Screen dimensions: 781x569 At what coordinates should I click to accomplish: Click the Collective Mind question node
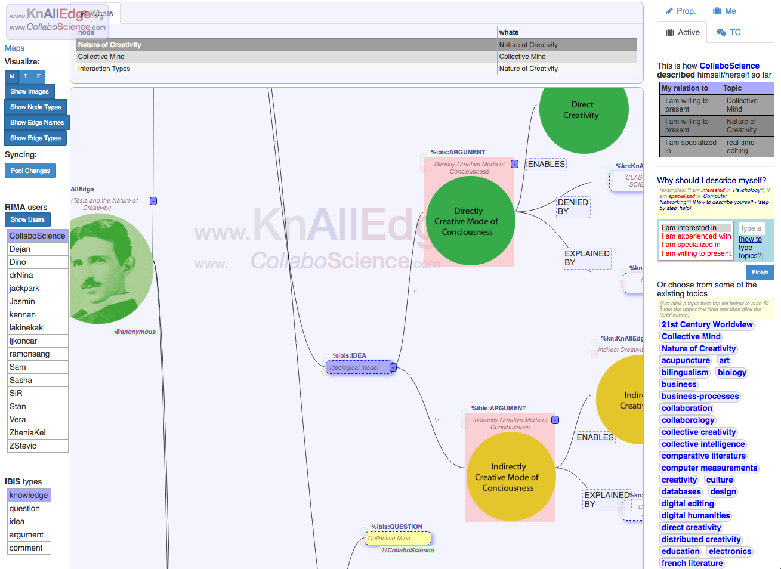[x=397, y=538]
